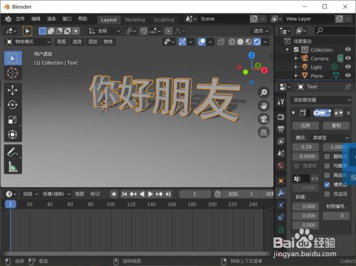
Task: Click the 复制 Copy modifier button
Action: 336,126
